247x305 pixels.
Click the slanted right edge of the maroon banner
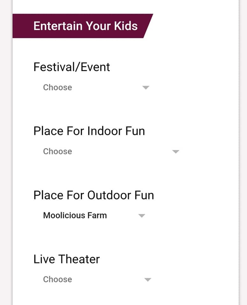pos(148,26)
